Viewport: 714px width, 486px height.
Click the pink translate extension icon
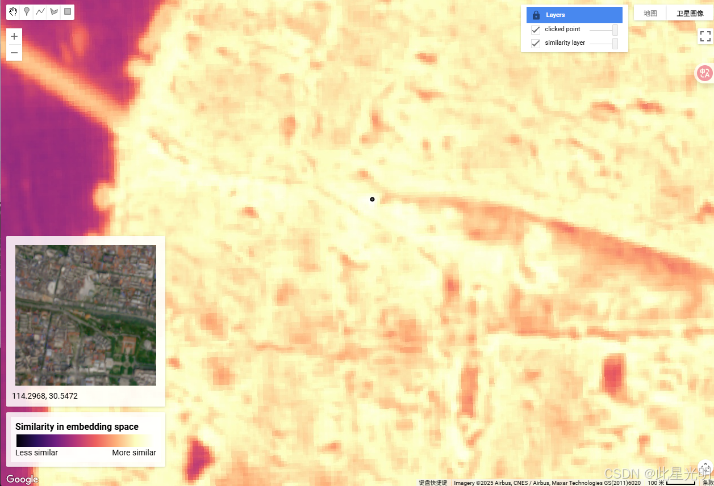tap(705, 73)
